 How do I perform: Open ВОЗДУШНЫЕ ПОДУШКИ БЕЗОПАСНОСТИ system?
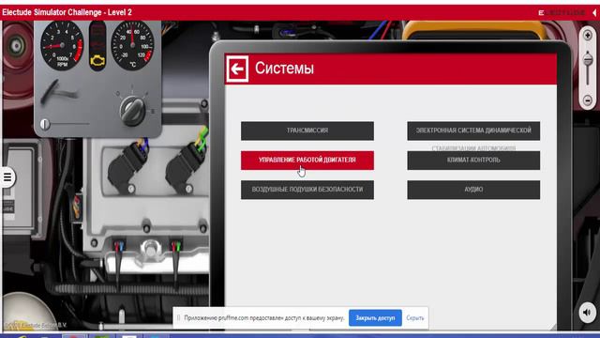[307, 190]
